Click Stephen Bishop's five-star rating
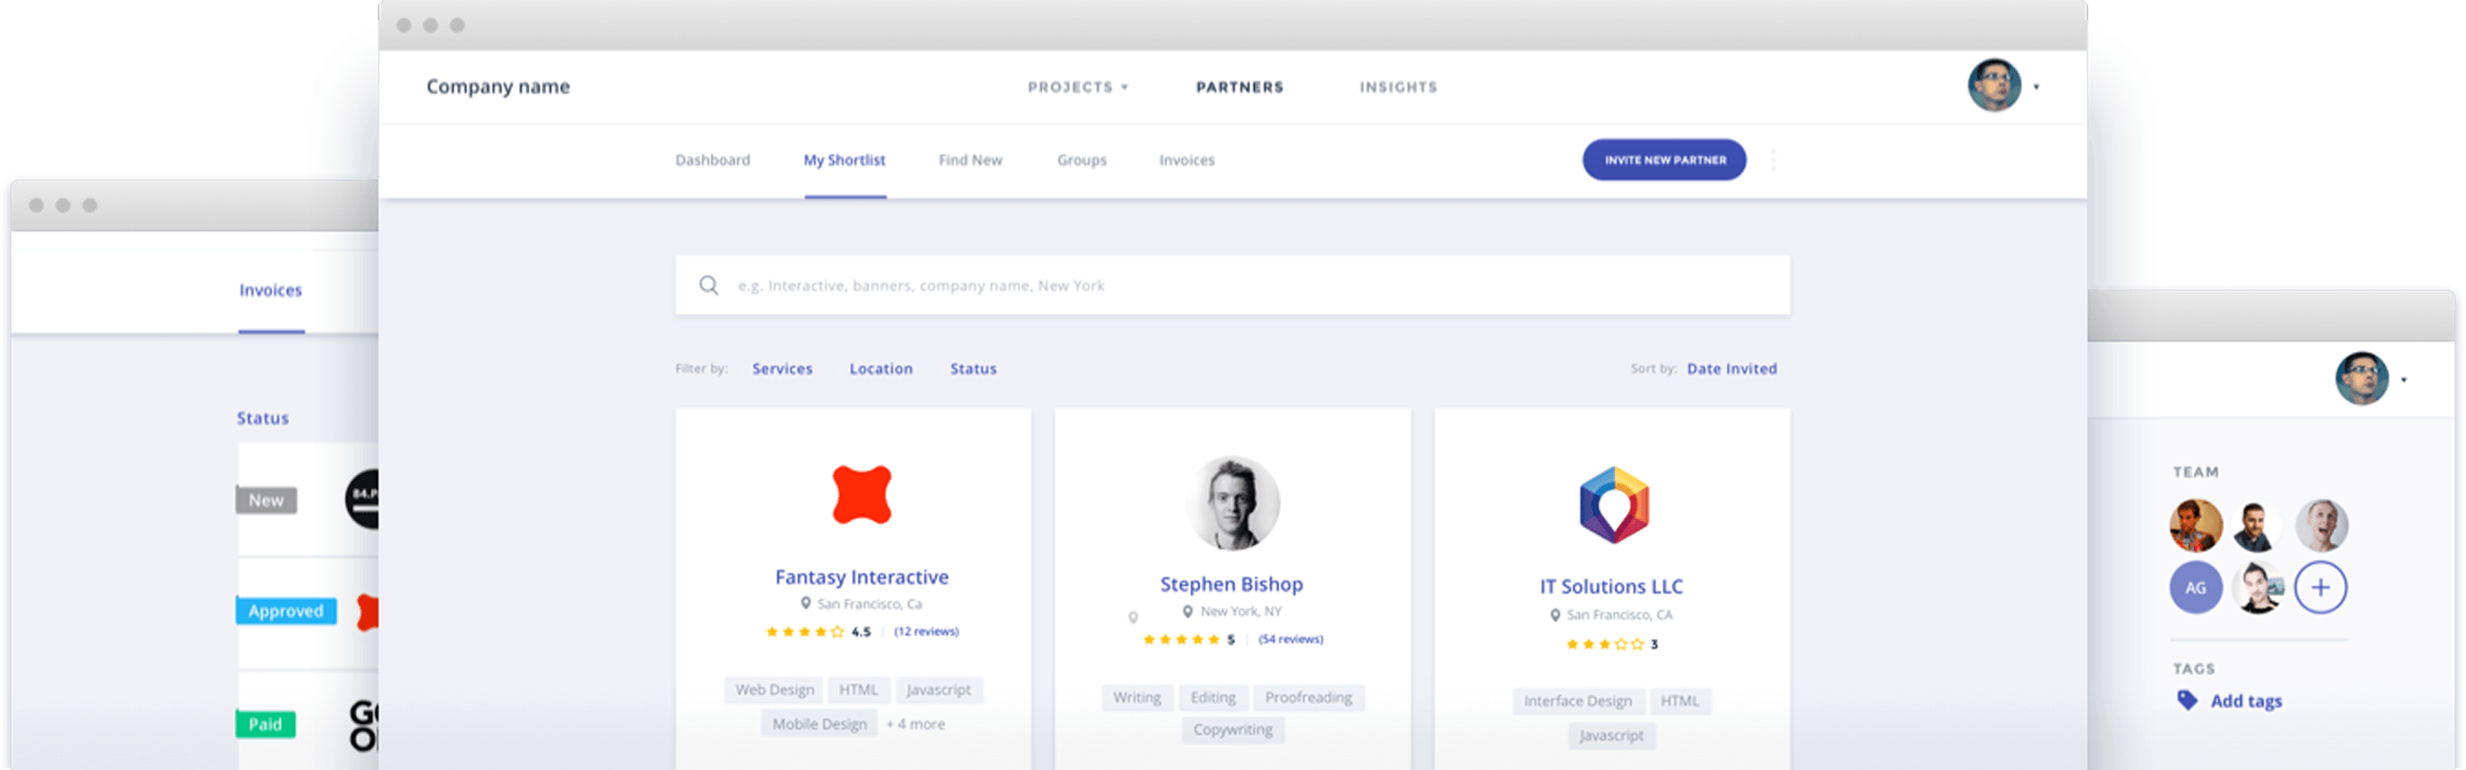This screenshot has height=770, width=2466. (1181, 639)
